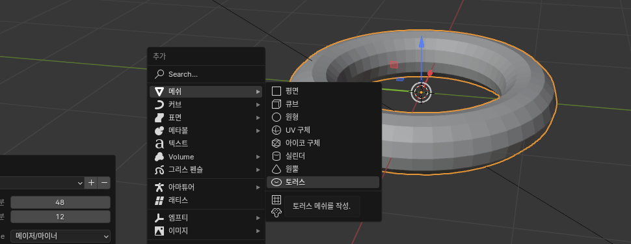Open the 표면 (Surface) submenu
Image resolution: width=631 pixels, height=244 pixels.
click(x=206, y=118)
